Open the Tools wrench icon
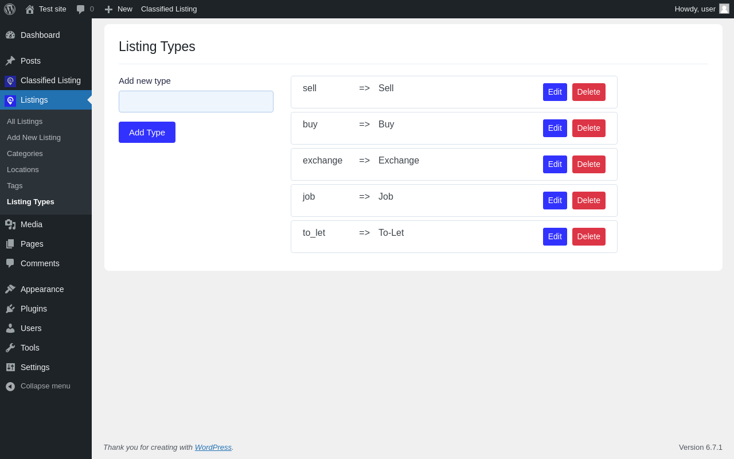Screen dimensions: 734x459 click(10, 348)
